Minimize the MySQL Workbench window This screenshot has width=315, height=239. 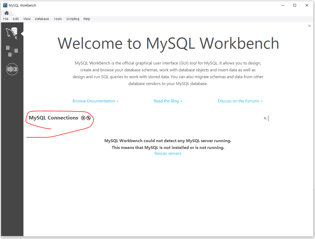tap(283, 6)
